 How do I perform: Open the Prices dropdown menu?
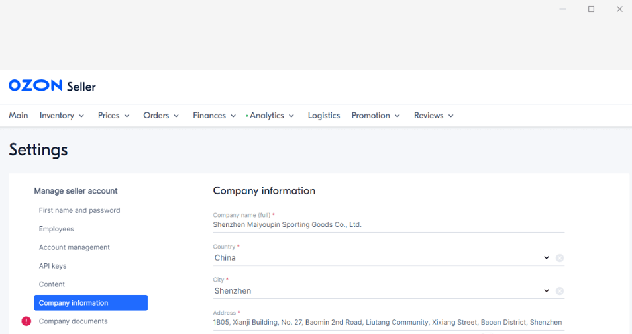[114, 116]
